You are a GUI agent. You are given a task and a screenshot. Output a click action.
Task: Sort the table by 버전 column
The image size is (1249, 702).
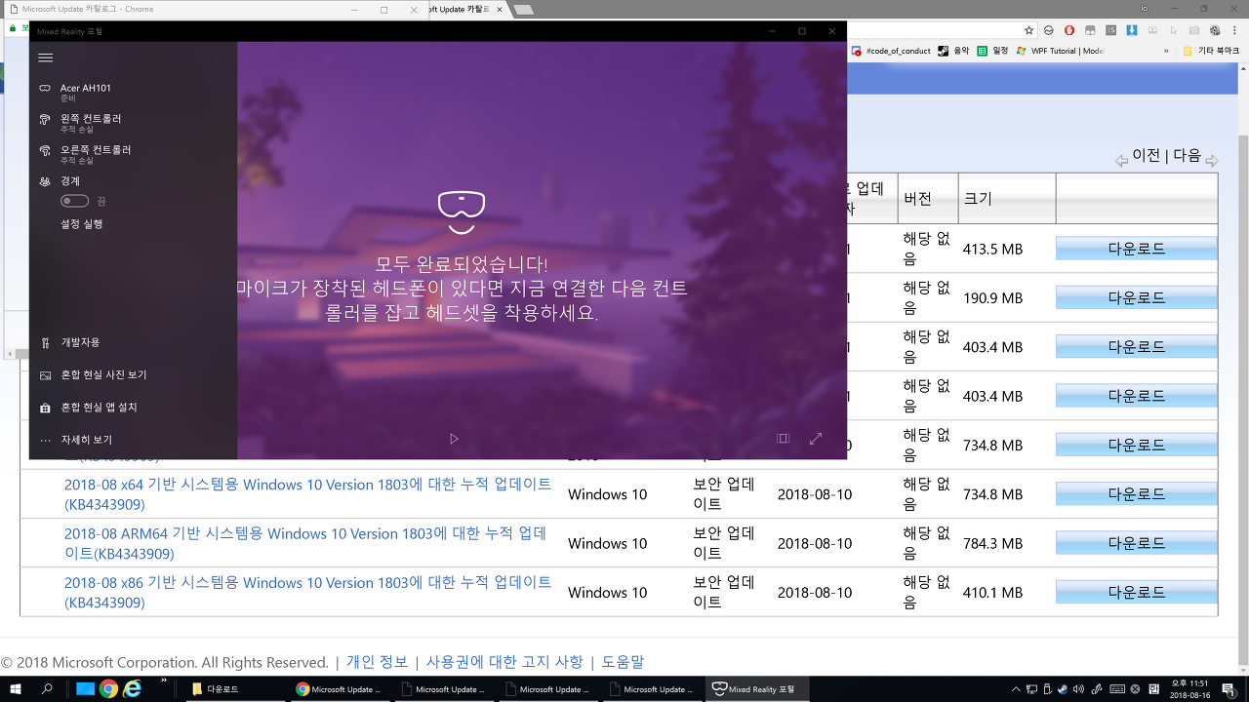click(917, 199)
